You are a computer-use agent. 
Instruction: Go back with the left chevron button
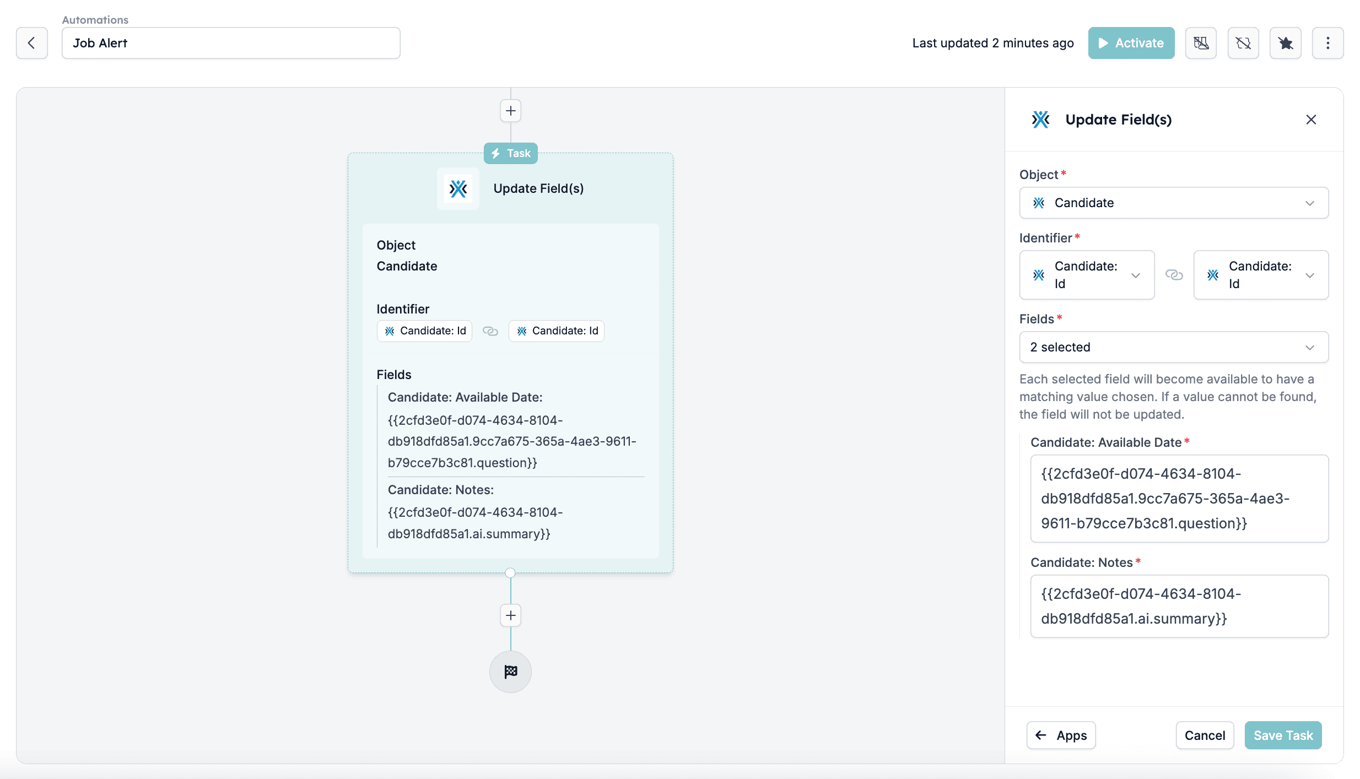point(32,43)
